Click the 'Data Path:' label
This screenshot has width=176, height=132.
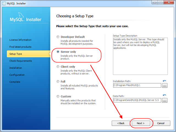pos(119,96)
